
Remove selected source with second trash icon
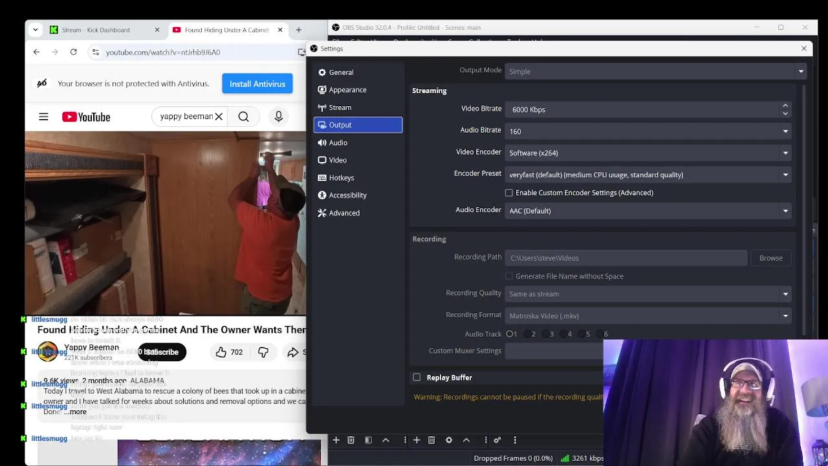pyautogui.click(x=431, y=440)
